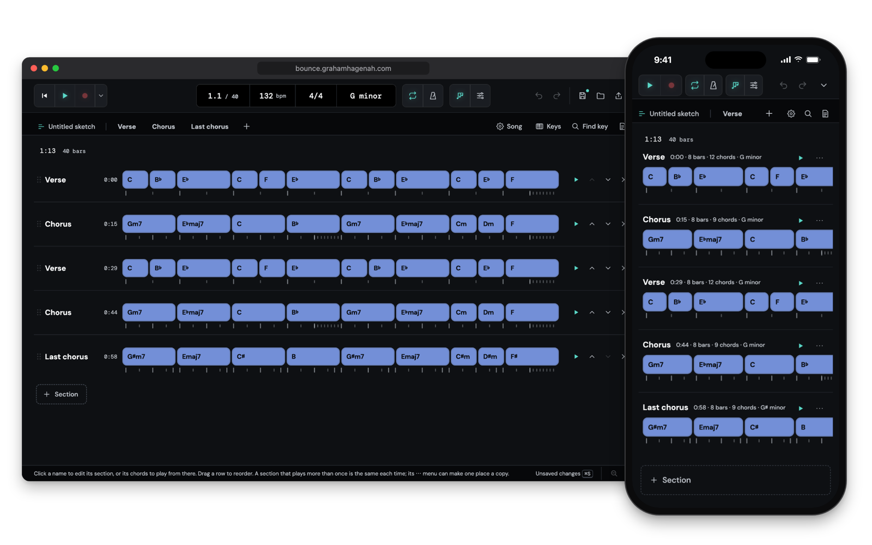Tap the phone record button

671,86
